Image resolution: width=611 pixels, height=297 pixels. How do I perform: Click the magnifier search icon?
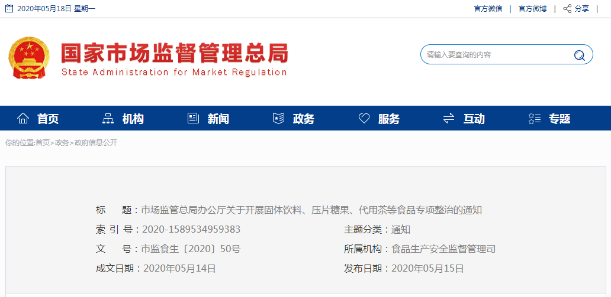(x=579, y=55)
